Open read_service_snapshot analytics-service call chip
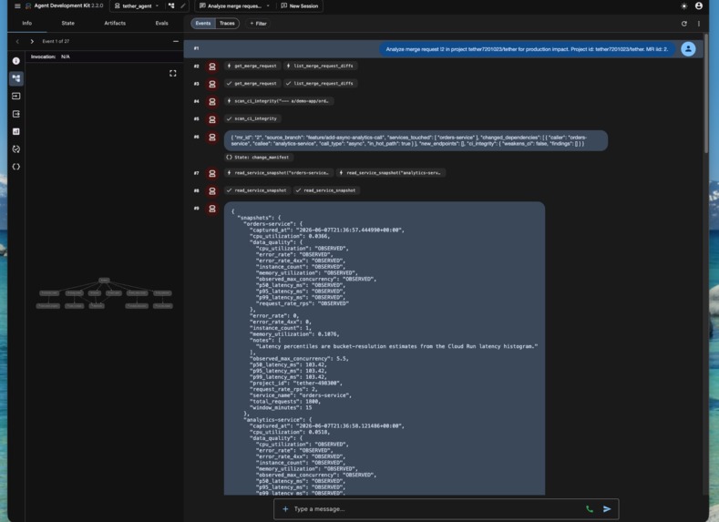The width and height of the screenshot is (719, 522). pyautogui.click(x=391, y=173)
